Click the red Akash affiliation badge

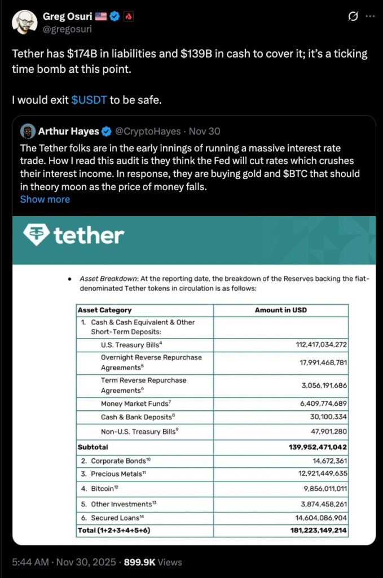coord(128,16)
